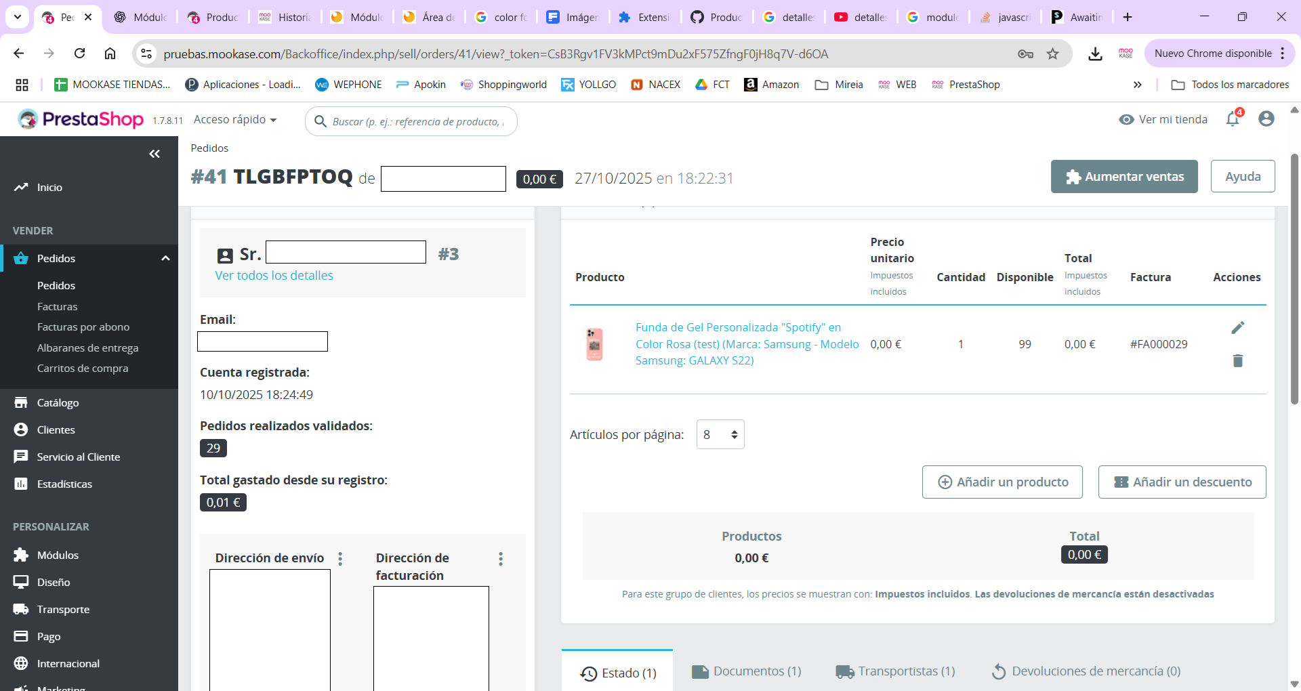Viewport: 1301px width, 691px height.
Task: Open Facturas submenu item
Action: (58, 306)
